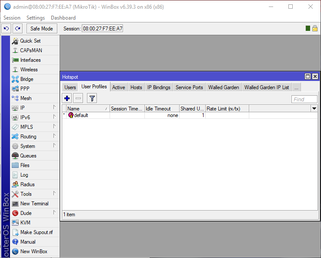The width and height of the screenshot is (321, 258).
Task: Open PPP menu
Action: pyautogui.click(x=35, y=89)
